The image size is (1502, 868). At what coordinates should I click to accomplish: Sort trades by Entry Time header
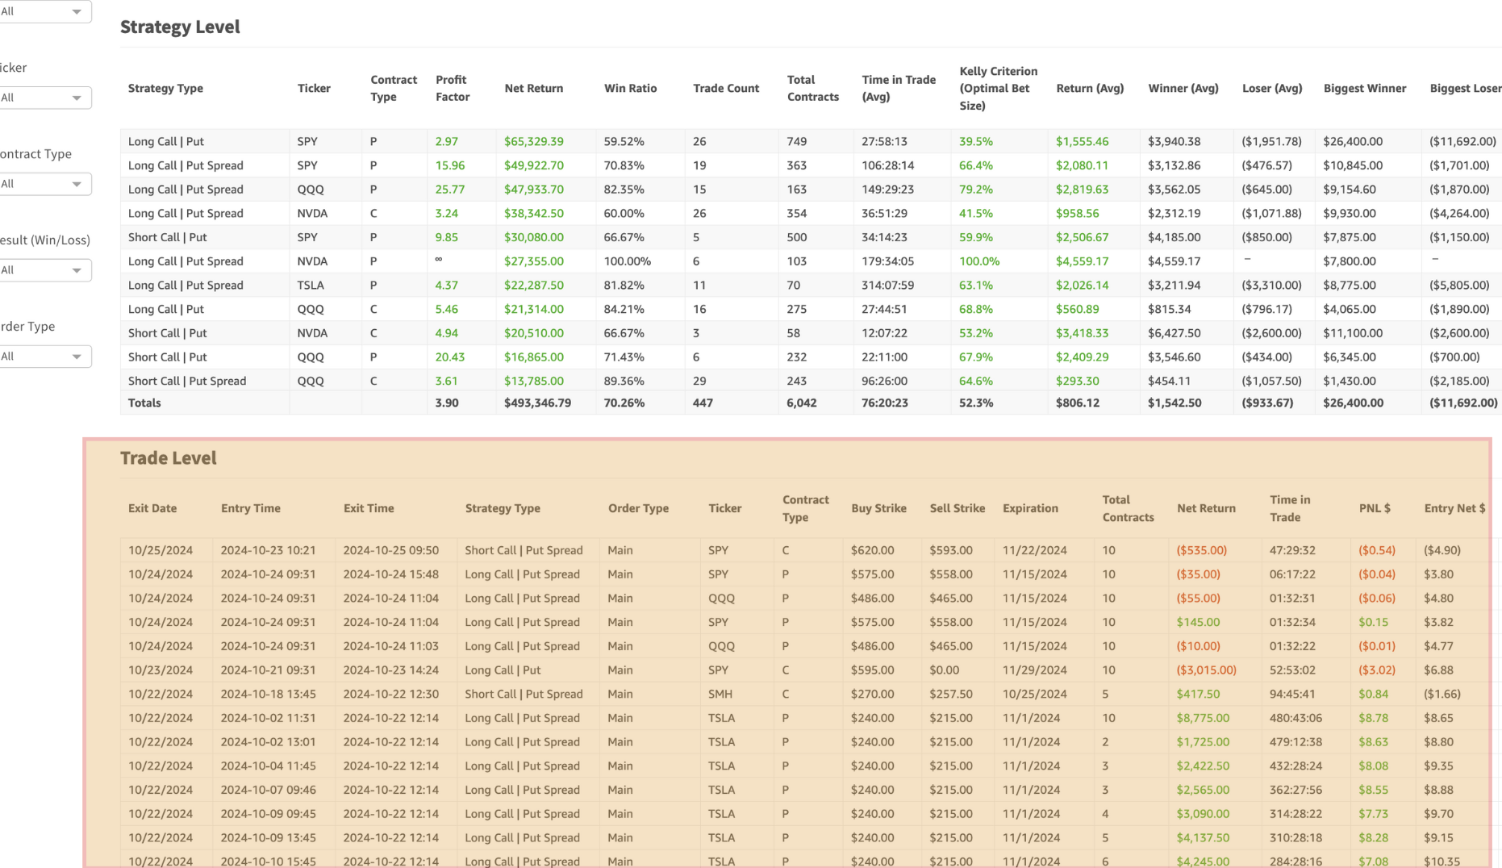pos(250,508)
